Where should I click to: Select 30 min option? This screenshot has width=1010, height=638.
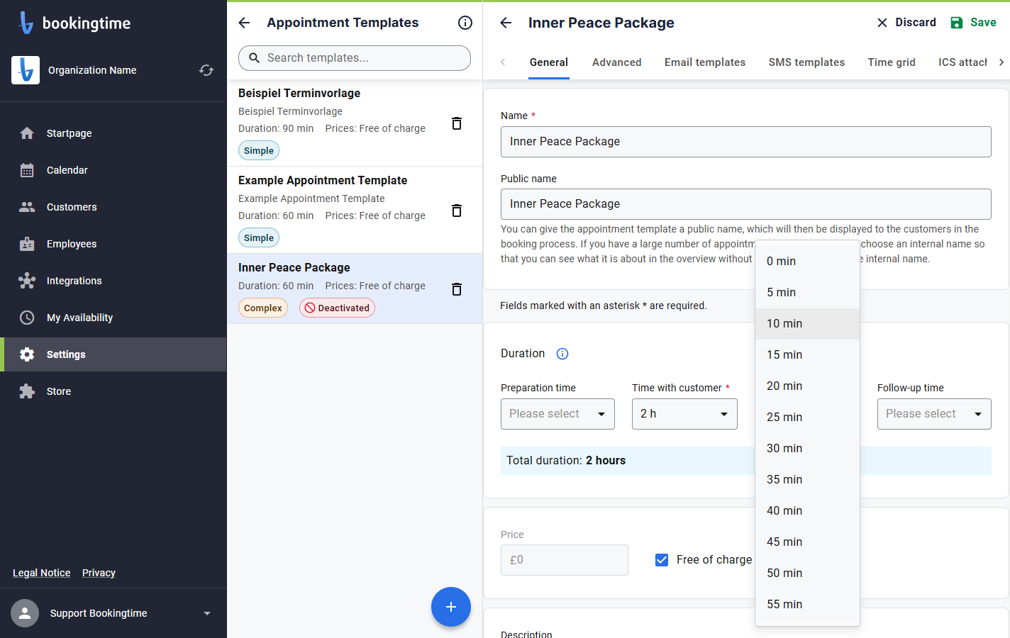[x=807, y=448]
